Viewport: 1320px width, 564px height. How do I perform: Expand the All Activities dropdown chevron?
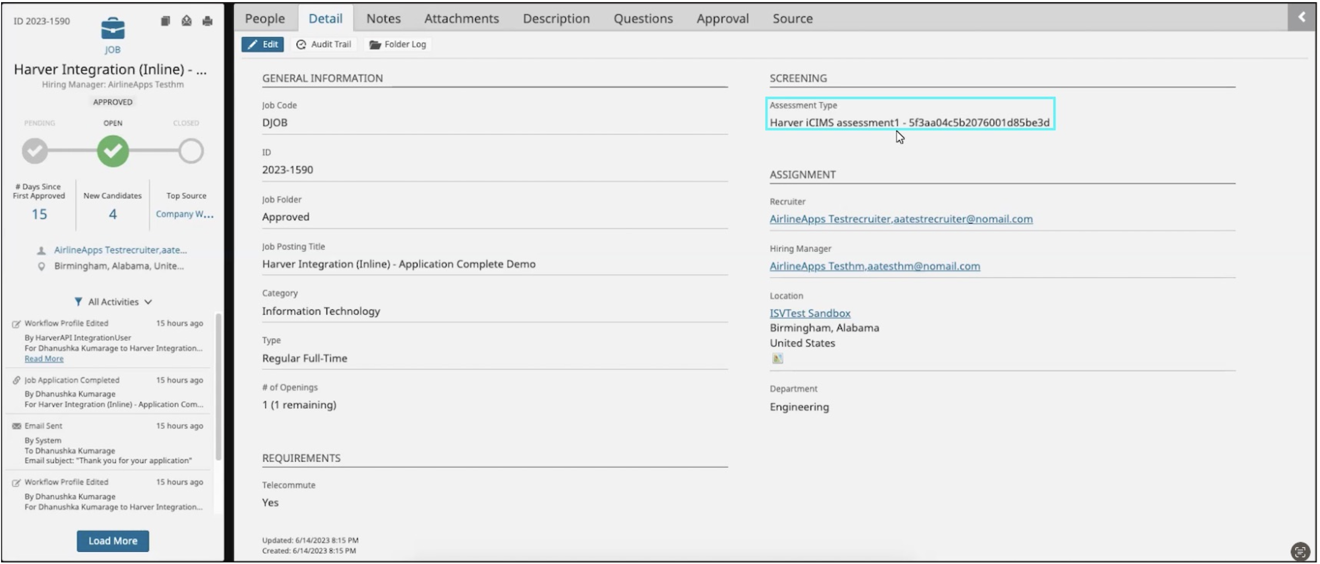click(x=148, y=302)
